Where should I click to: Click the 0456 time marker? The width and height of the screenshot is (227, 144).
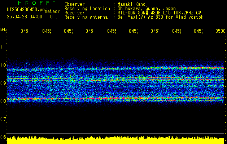tap(133, 31)
